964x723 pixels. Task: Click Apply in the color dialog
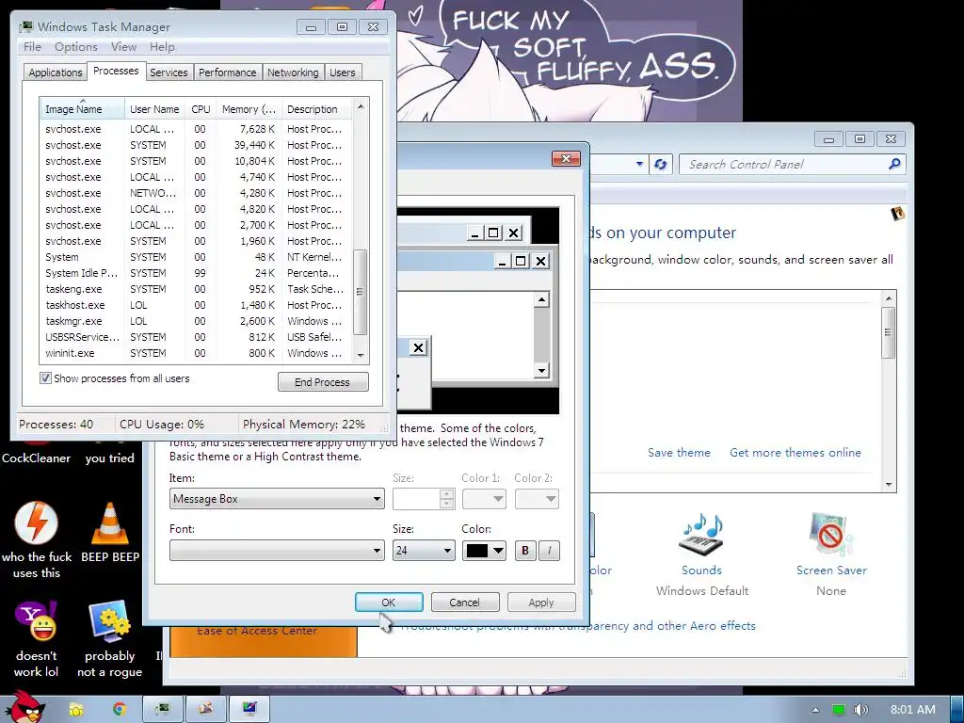tap(541, 602)
